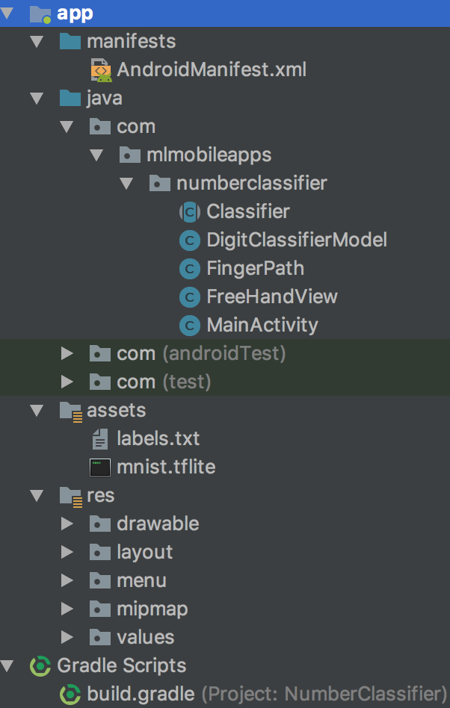The height and width of the screenshot is (708, 450).
Task: Click the mnist.tflite file icon
Action: (x=100, y=468)
